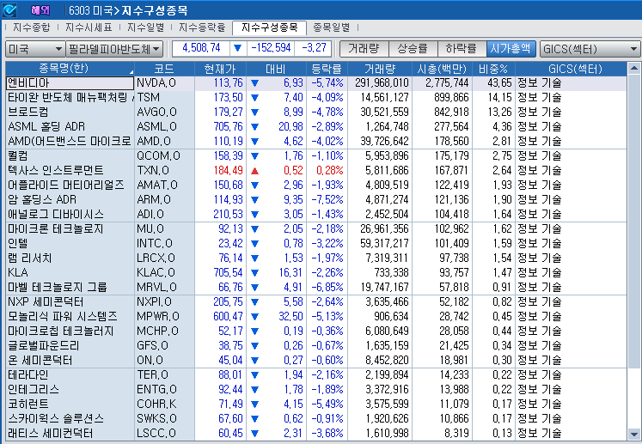Click the 등락률 column header
The height and width of the screenshot is (444, 642).
pyautogui.click(x=327, y=69)
